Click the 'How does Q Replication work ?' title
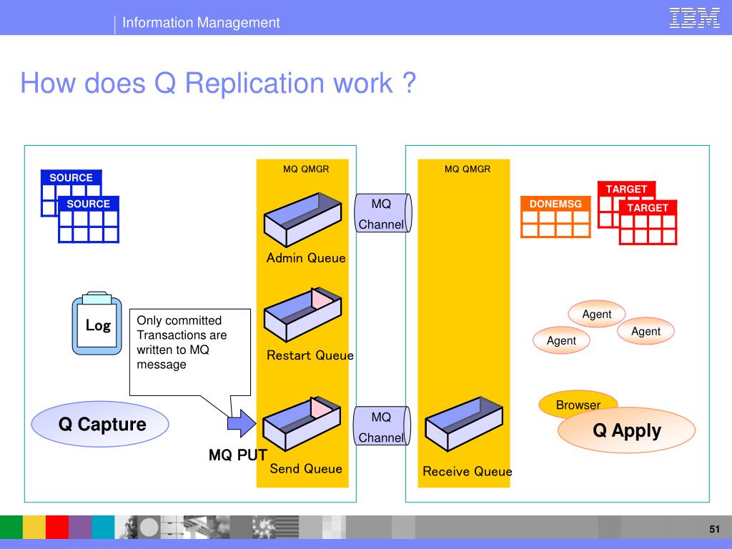Screen dimensions: 732x549 (218, 83)
